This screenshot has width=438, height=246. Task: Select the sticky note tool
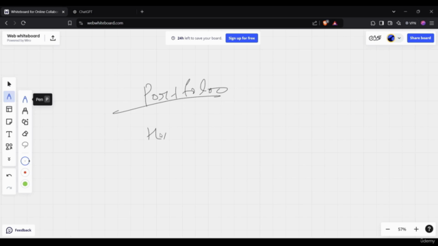click(x=9, y=122)
